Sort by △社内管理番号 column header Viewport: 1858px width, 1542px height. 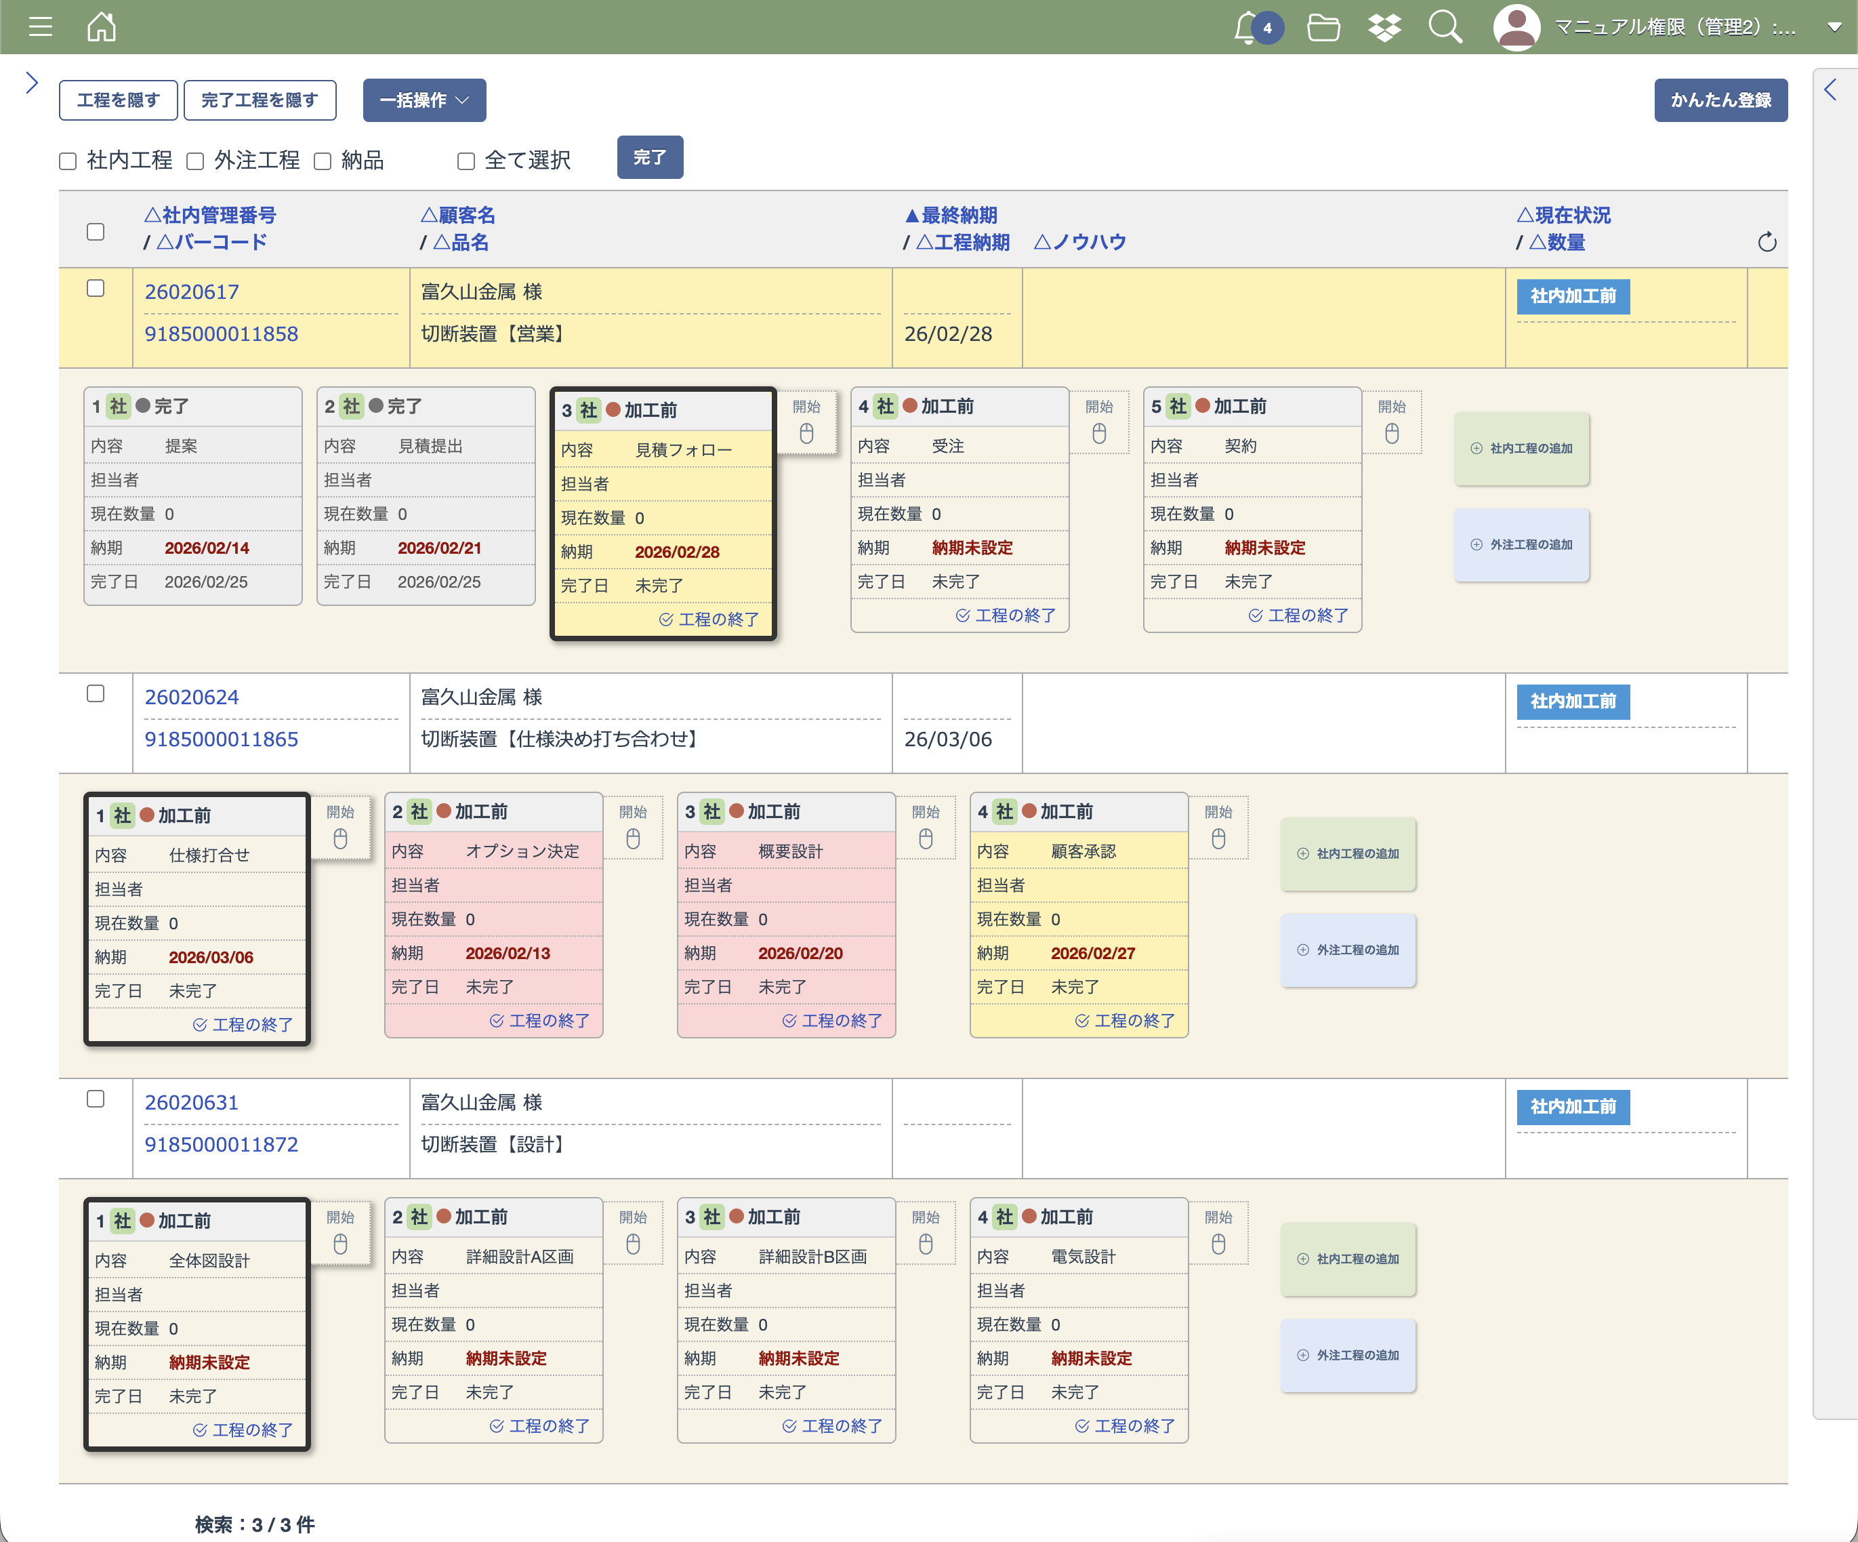click(209, 215)
